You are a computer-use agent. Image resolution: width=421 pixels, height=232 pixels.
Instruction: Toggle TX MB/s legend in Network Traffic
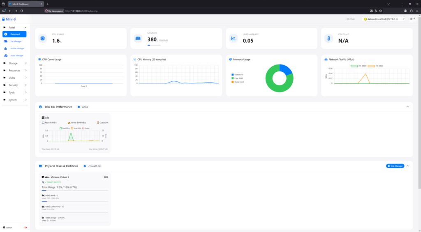point(375,66)
